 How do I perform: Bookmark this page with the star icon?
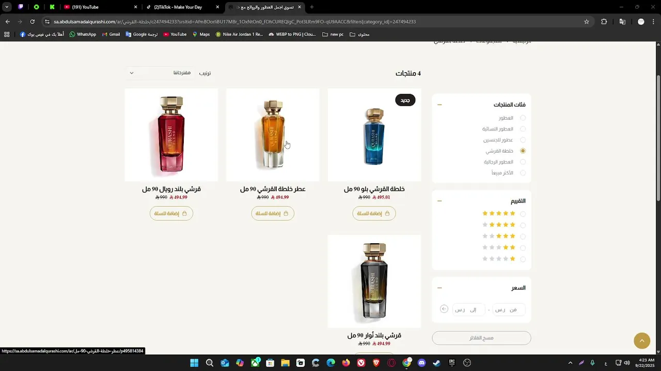tap(587, 22)
